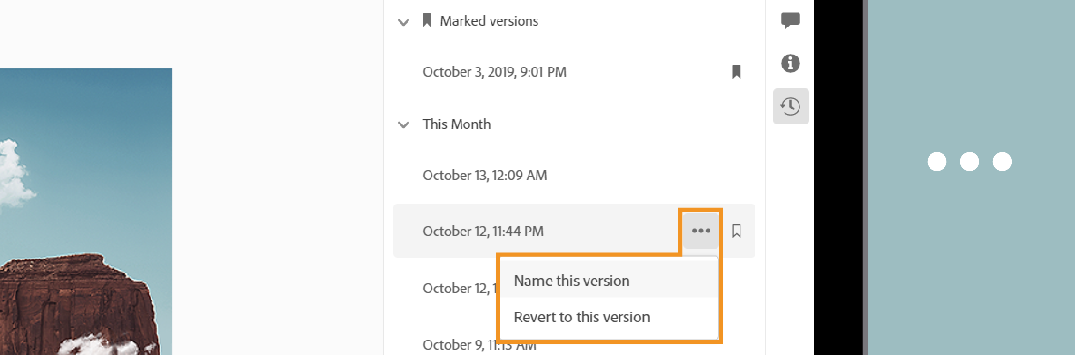
Task: Click the Marked versions heading text
Action: pyautogui.click(x=489, y=21)
